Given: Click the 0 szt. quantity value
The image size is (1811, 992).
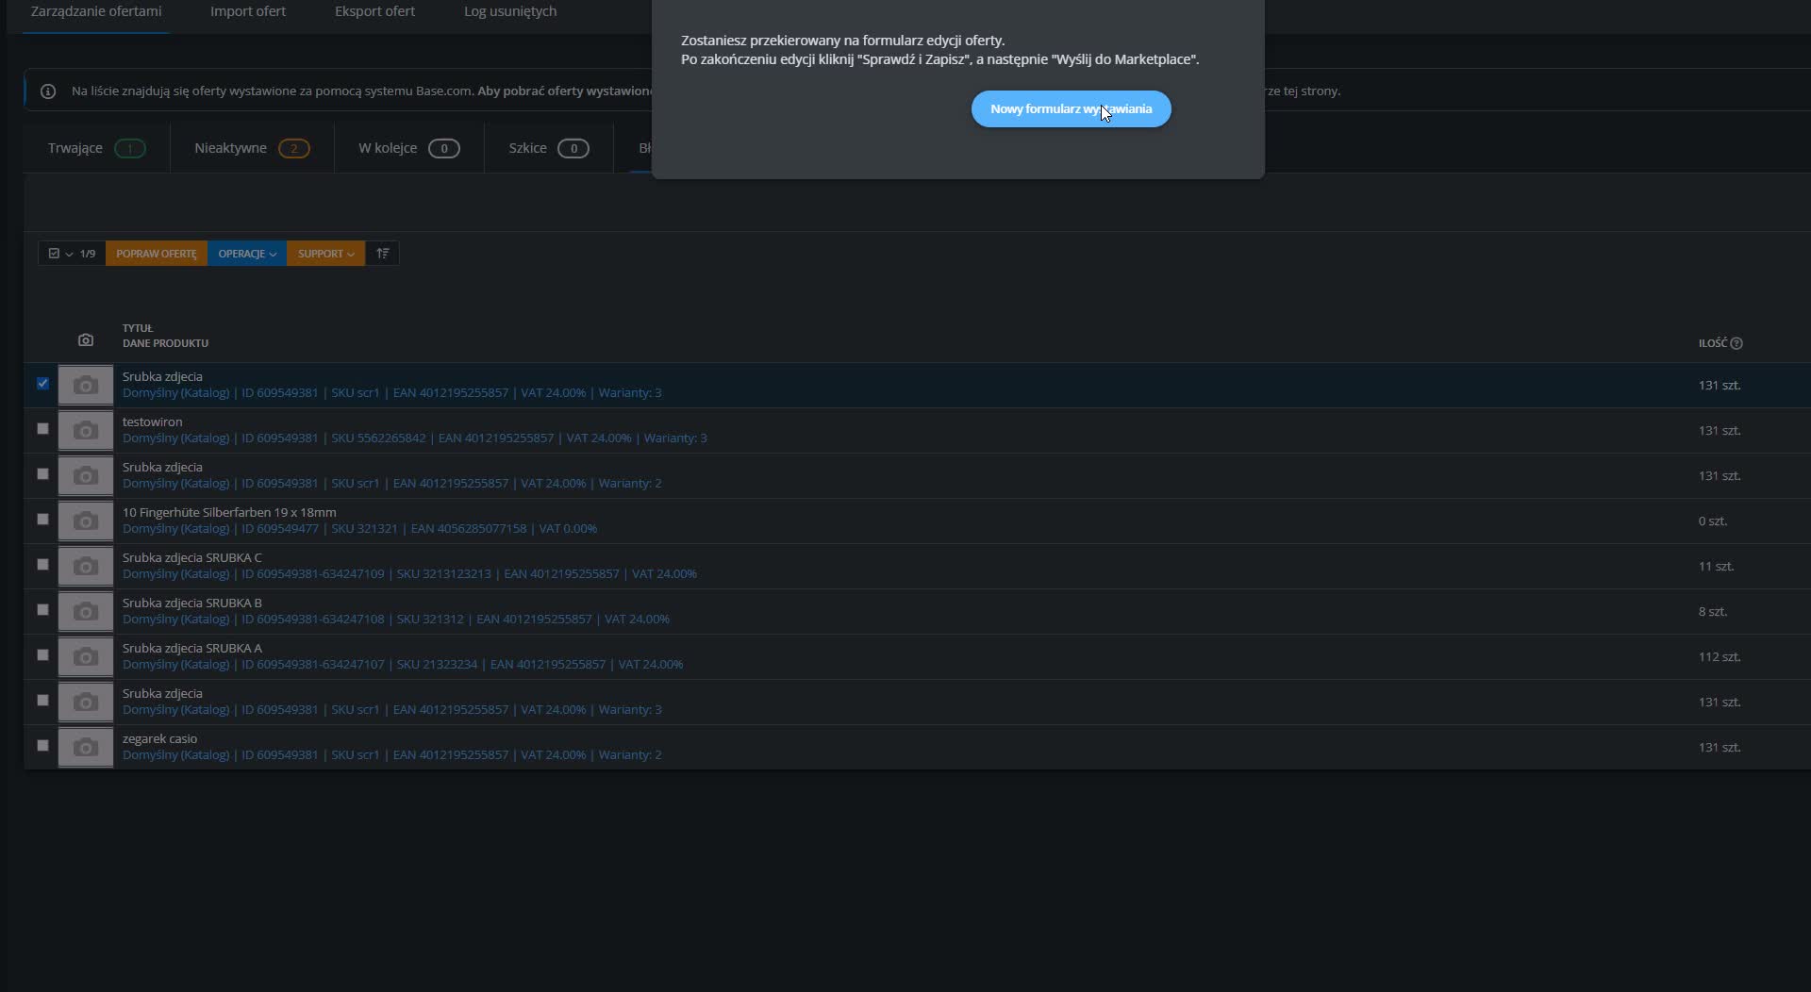Looking at the screenshot, I should (x=1713, y=521).
